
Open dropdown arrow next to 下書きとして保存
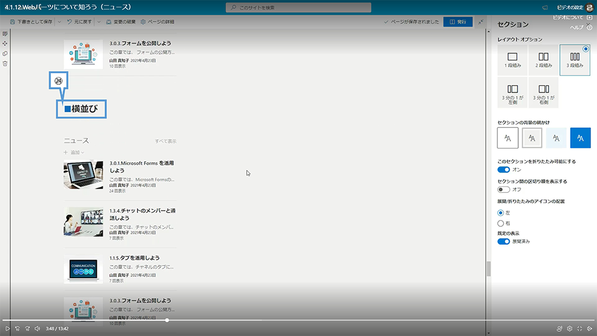pos(59,22)
